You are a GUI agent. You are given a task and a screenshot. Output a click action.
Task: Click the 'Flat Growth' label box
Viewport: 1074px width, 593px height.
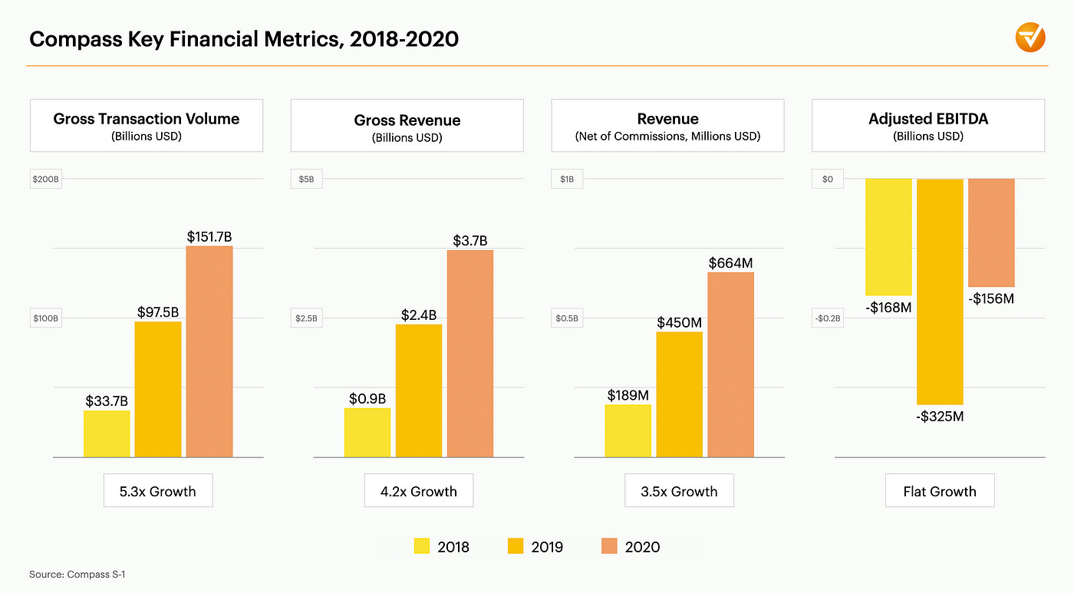point(940,491)
